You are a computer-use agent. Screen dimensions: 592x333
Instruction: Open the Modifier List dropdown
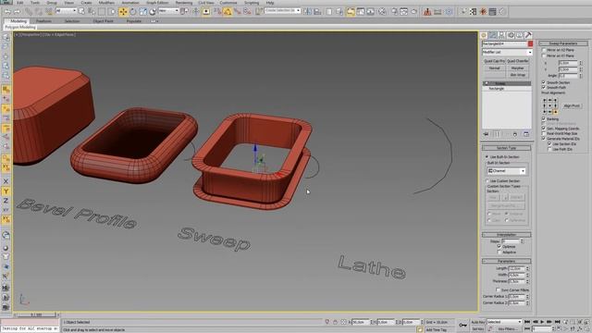(x=507, y=52)
